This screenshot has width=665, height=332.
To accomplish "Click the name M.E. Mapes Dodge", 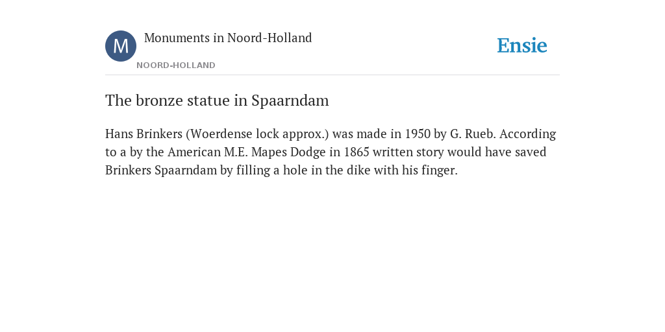I will [x=275, y=152].
